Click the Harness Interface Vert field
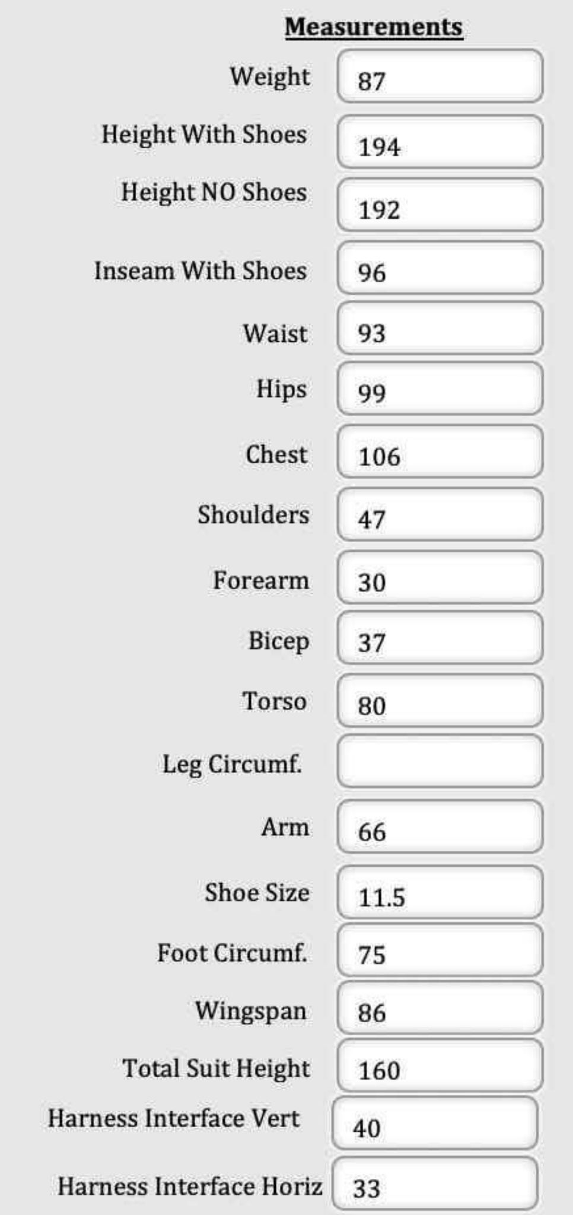The width and height of the screenshot is (573, 1215). 435,1123
